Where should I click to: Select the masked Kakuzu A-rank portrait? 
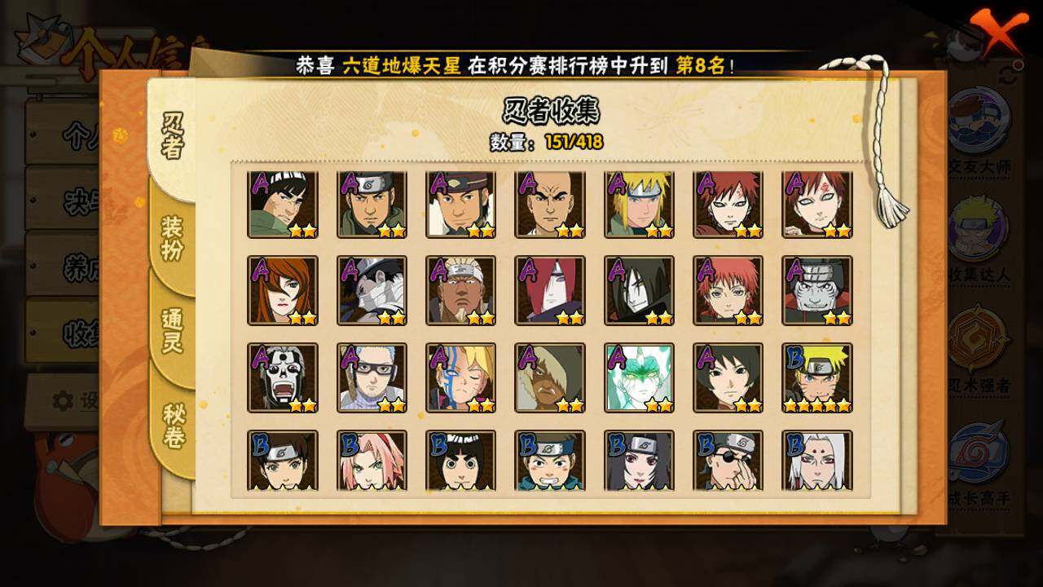click(x=283, y=378)
